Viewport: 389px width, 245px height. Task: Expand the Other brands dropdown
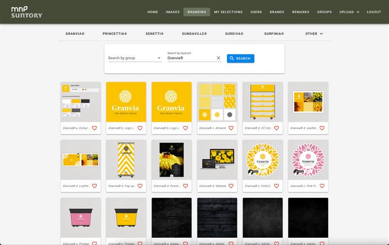[x=314, y=33]
